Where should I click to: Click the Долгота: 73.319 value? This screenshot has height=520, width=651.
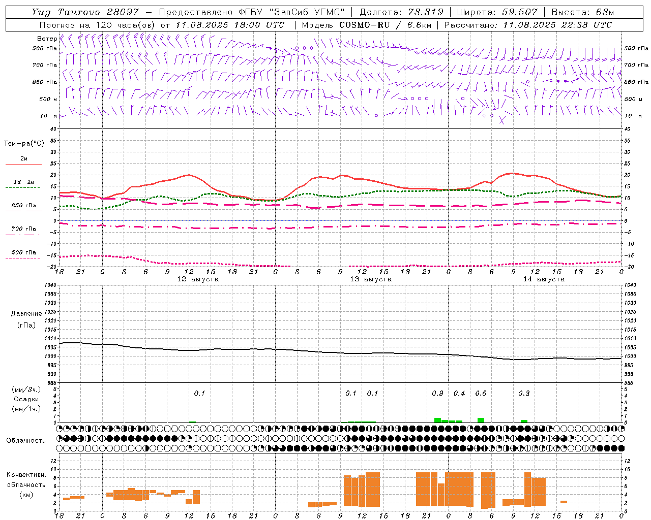coord(401,12)
